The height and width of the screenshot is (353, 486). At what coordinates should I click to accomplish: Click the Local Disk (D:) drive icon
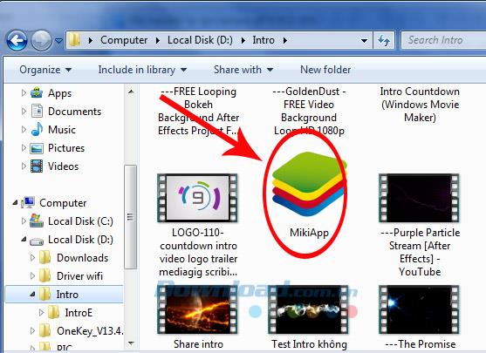tap(37, 241)
